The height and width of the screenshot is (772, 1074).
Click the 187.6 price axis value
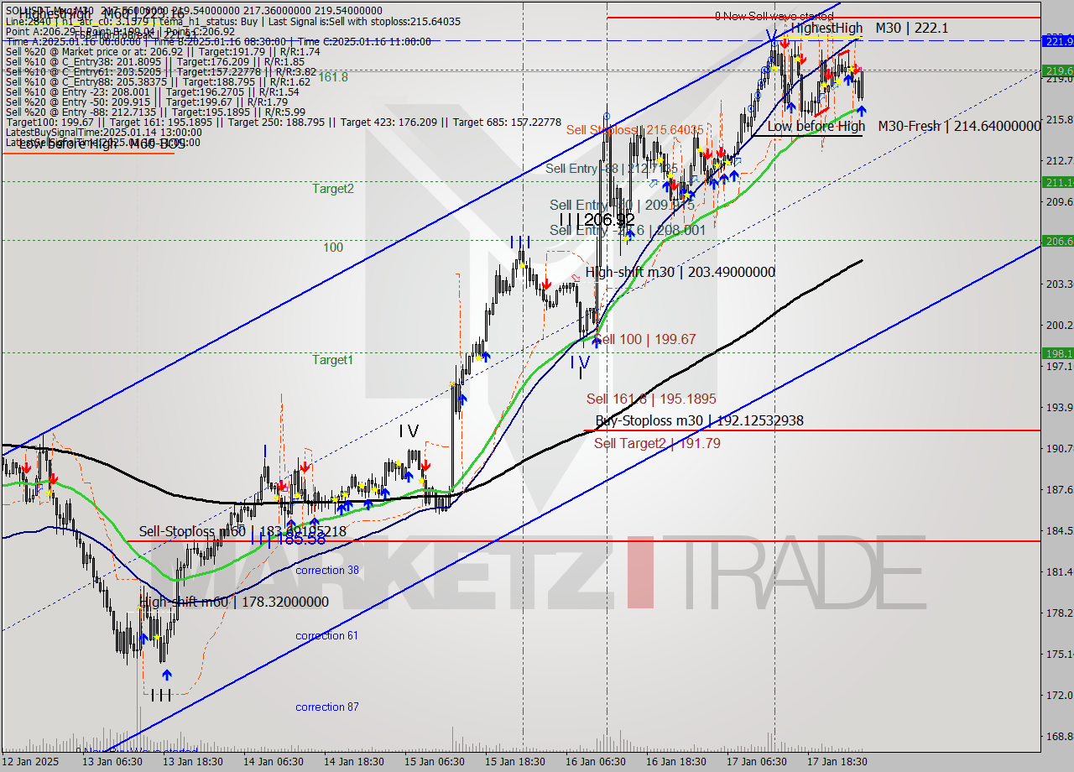1058,489
